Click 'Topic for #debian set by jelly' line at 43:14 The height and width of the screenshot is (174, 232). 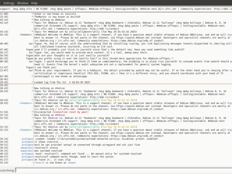pos(86,32)
